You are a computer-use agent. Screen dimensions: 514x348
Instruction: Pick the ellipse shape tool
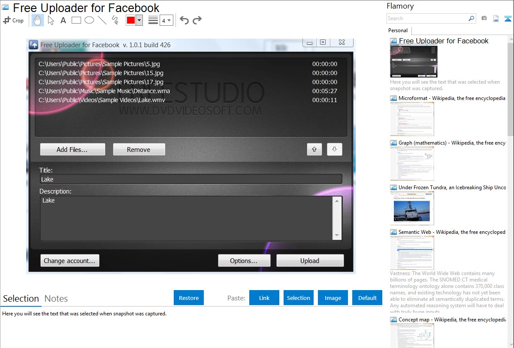89,20
